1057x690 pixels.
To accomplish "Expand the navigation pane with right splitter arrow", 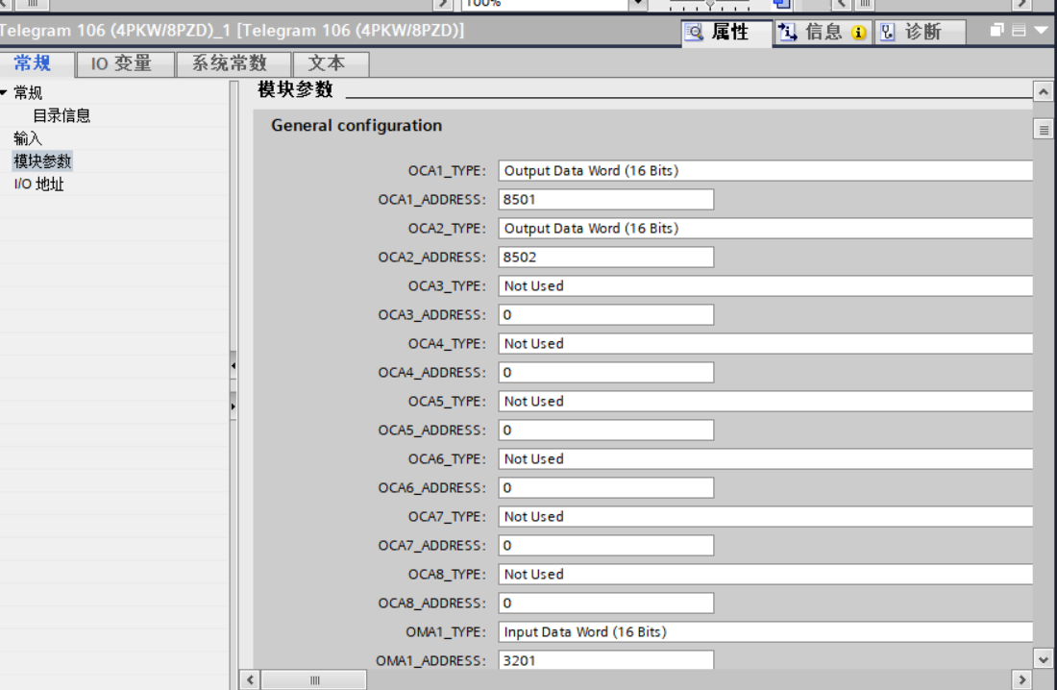I will pyautogui.click(x=234, y=407).
